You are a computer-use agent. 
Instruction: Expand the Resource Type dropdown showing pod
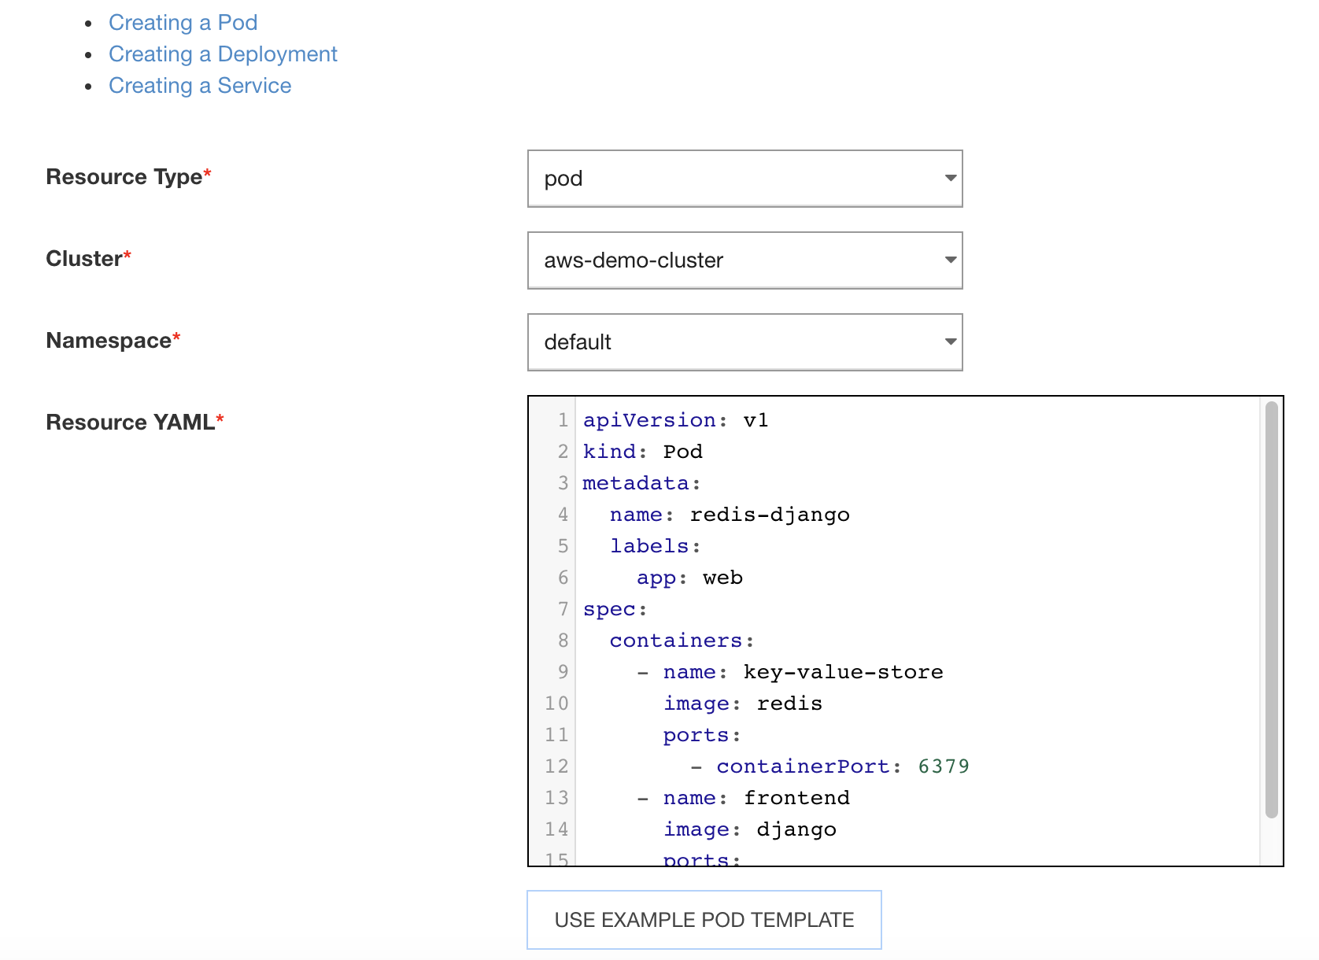point(744,179)
